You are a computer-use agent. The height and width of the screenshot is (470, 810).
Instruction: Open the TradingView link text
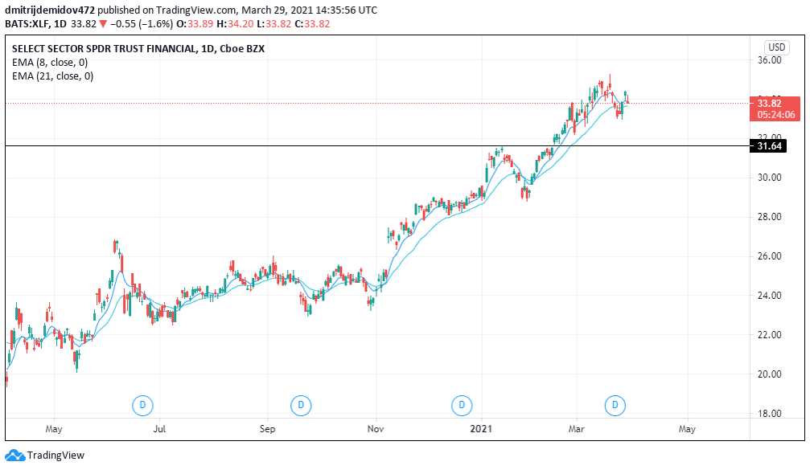click(56, 455)
